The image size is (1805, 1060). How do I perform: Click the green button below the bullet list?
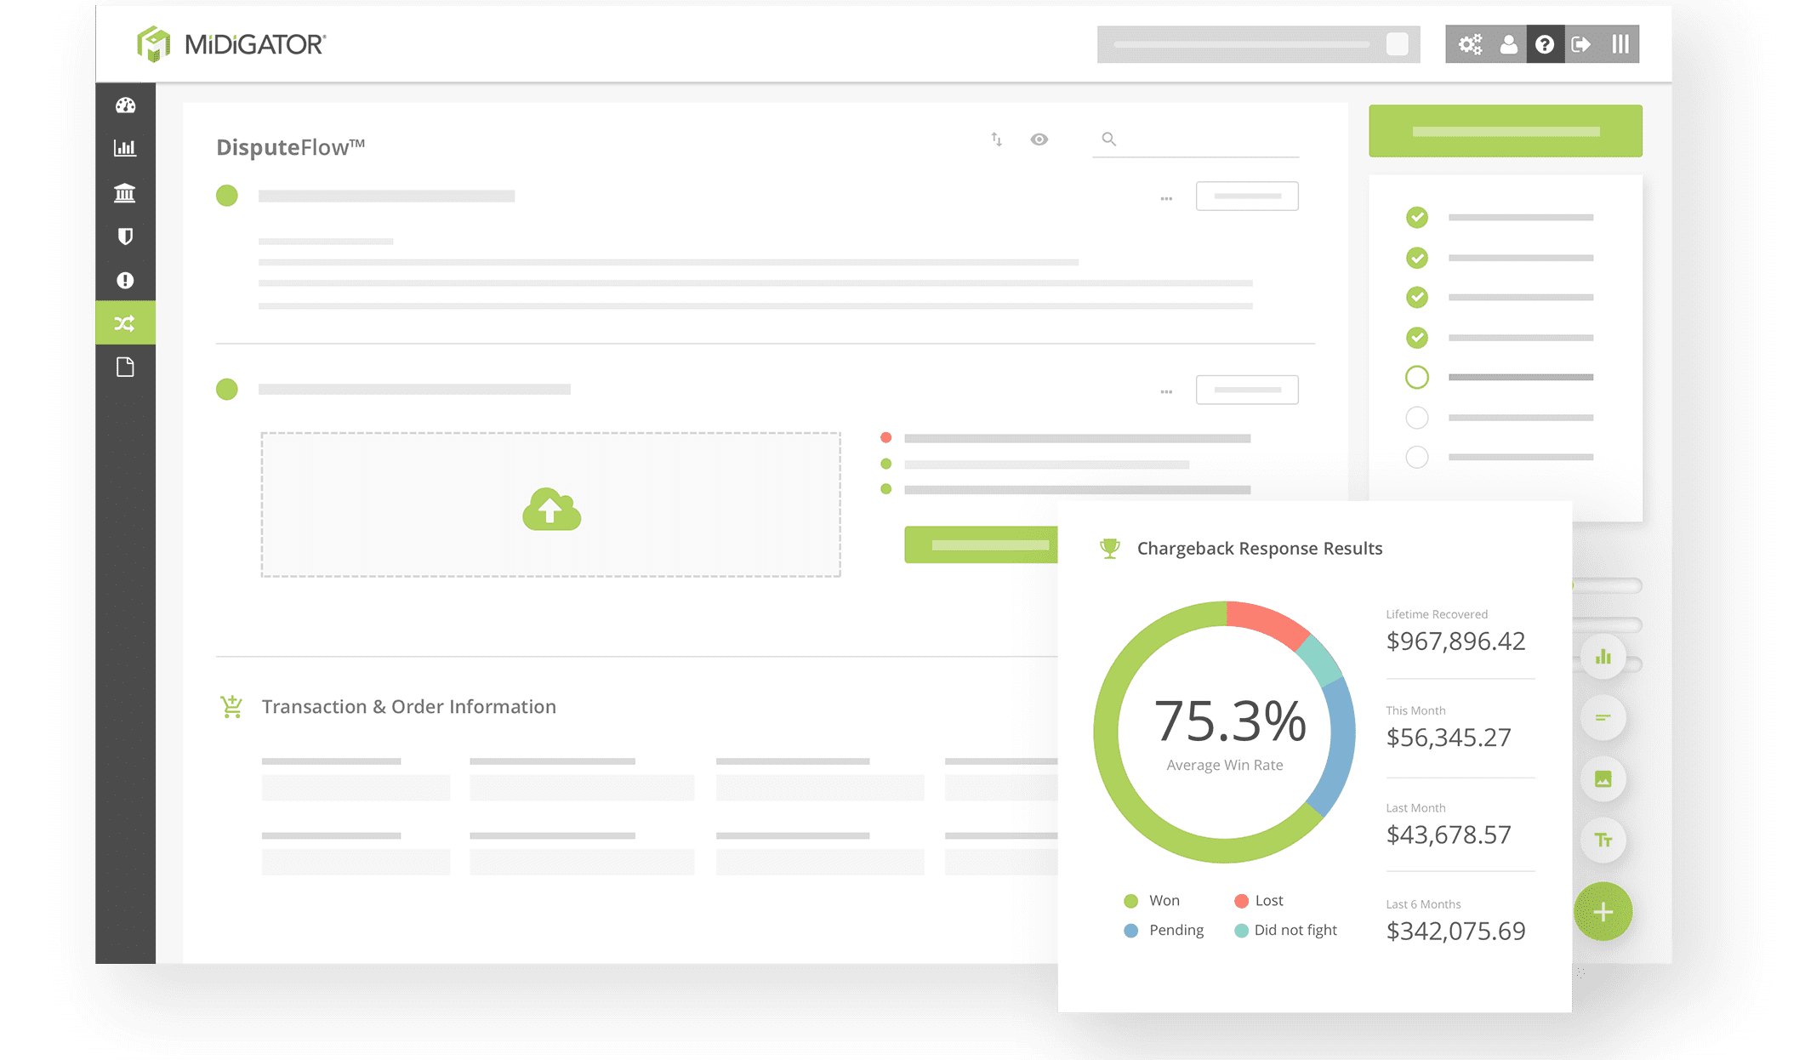coord(981,544)
